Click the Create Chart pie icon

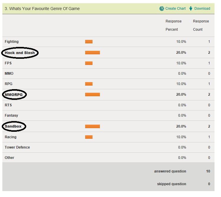pos(162,9)
